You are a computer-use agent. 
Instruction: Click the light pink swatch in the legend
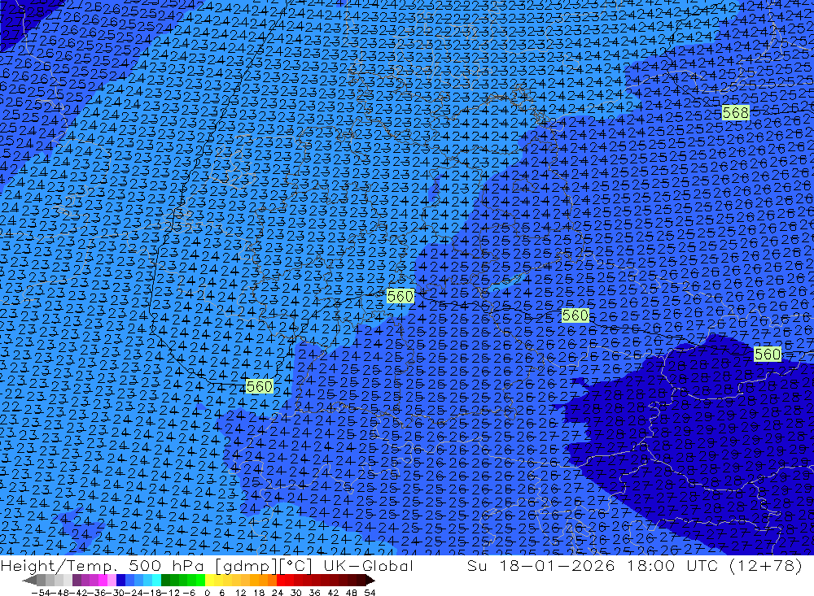click(x=112, y=580)
